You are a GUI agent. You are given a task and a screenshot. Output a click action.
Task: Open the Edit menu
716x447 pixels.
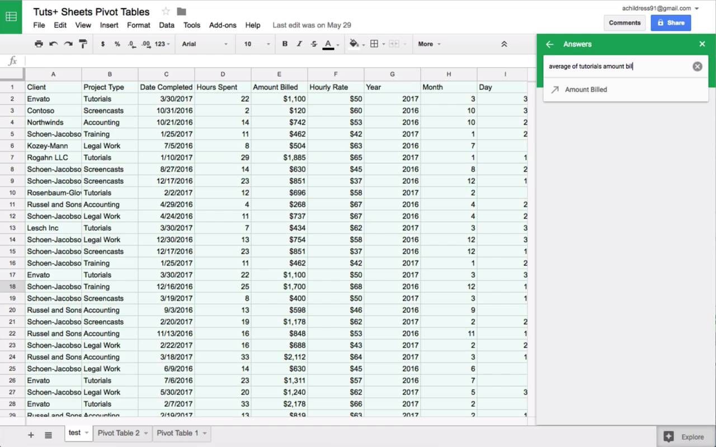(60, 25)
